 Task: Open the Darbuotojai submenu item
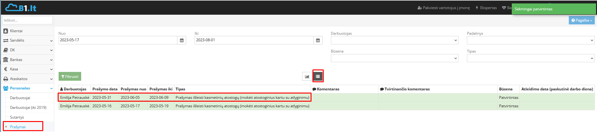click(x=20, y=98)
